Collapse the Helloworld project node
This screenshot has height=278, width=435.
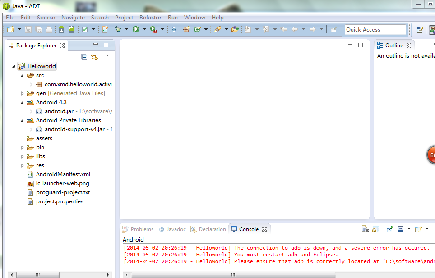pos(14,66)
